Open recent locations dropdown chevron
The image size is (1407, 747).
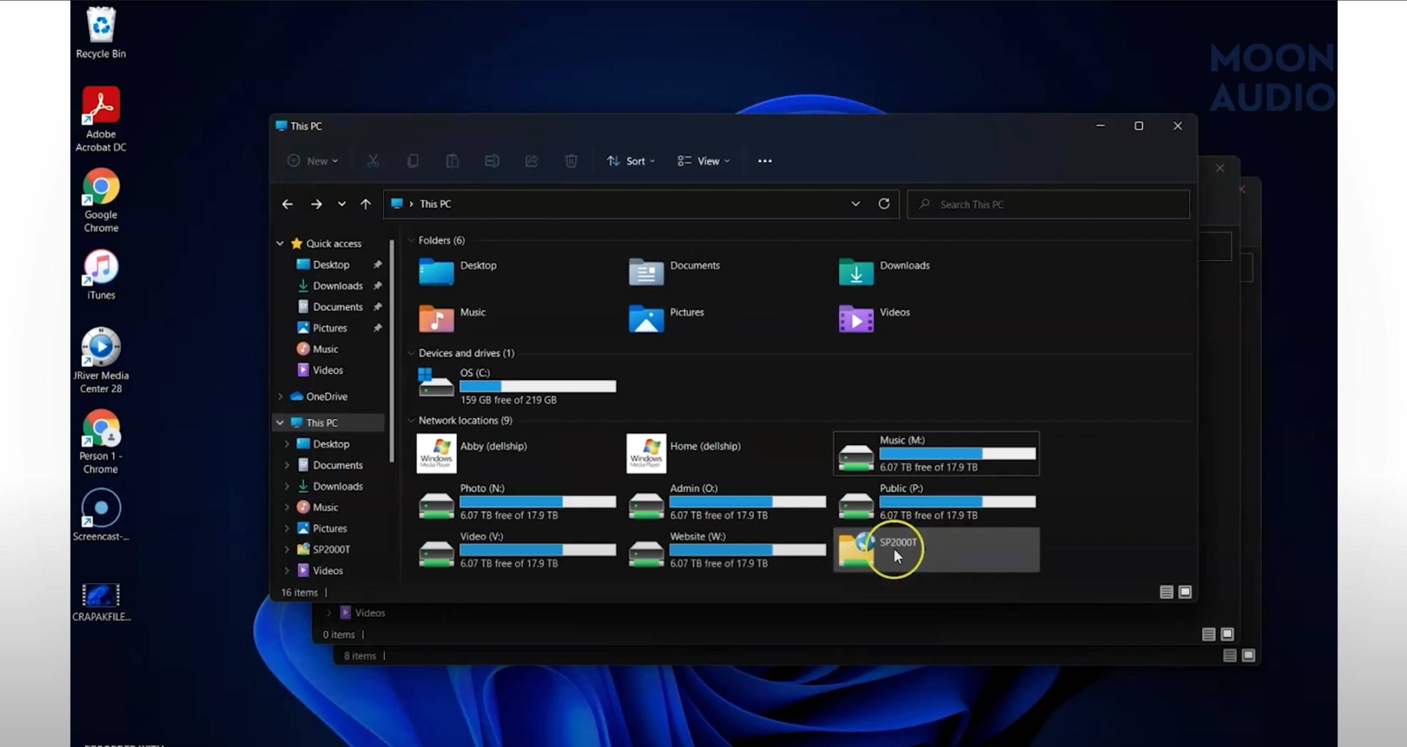[x=342, y=204]
